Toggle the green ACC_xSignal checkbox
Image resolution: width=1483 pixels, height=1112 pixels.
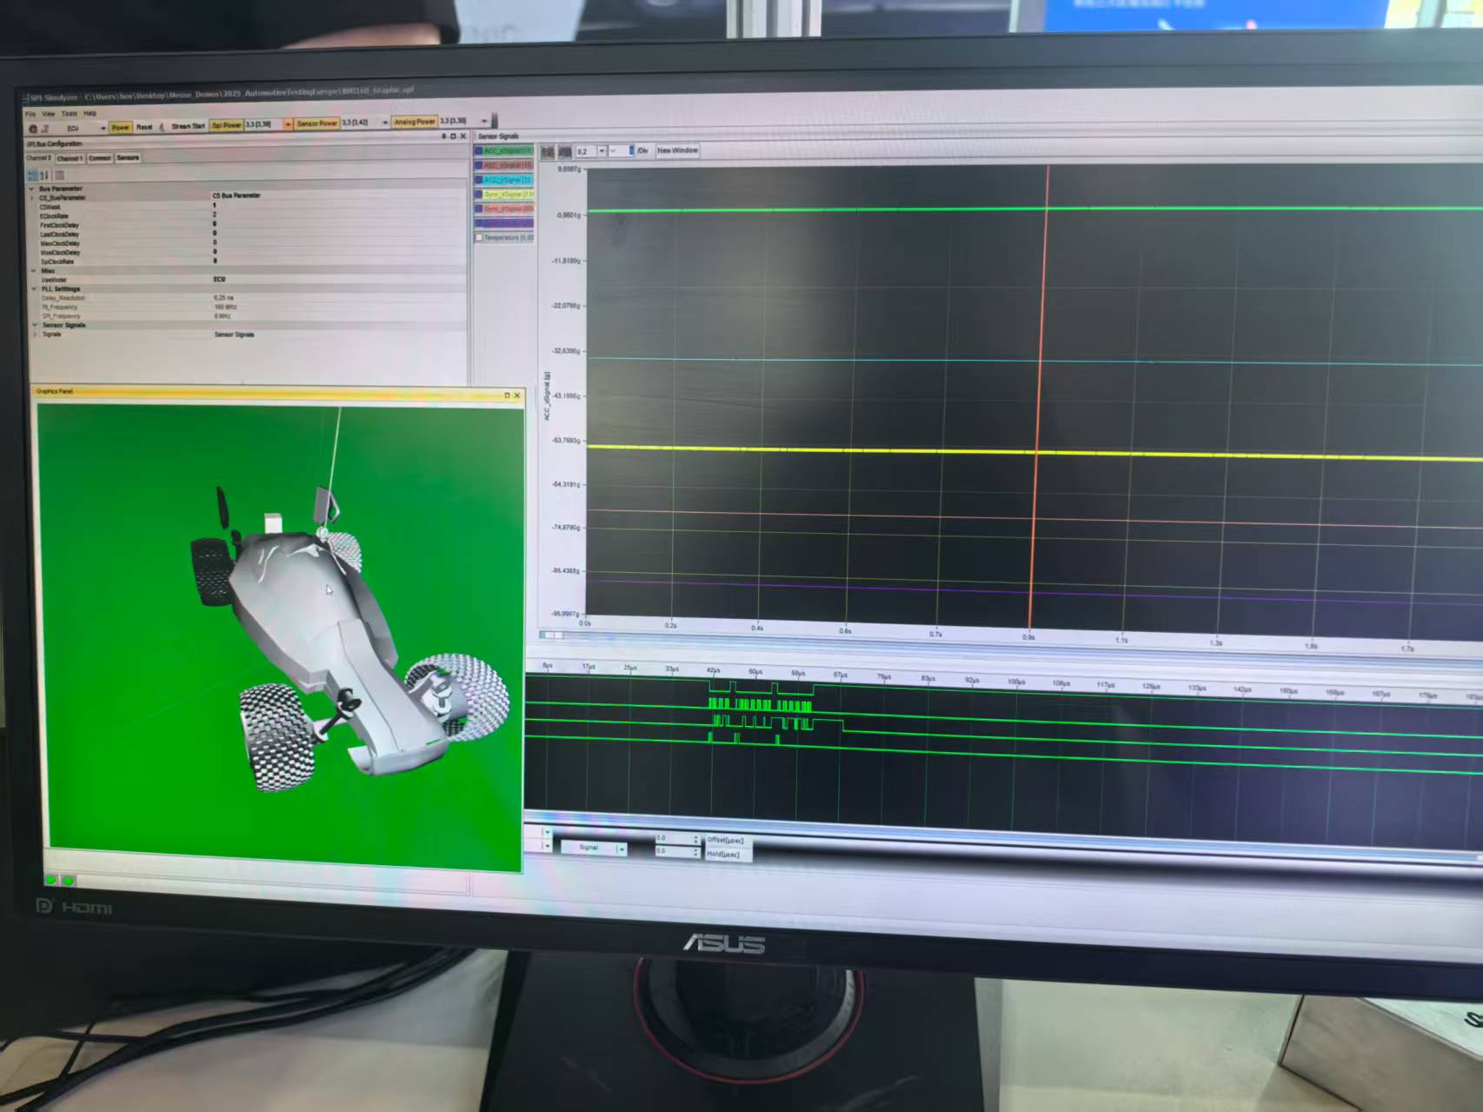point(478,151)
